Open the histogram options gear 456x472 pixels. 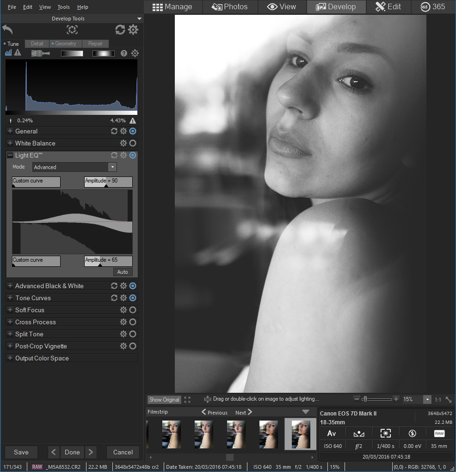pos(135,53)
